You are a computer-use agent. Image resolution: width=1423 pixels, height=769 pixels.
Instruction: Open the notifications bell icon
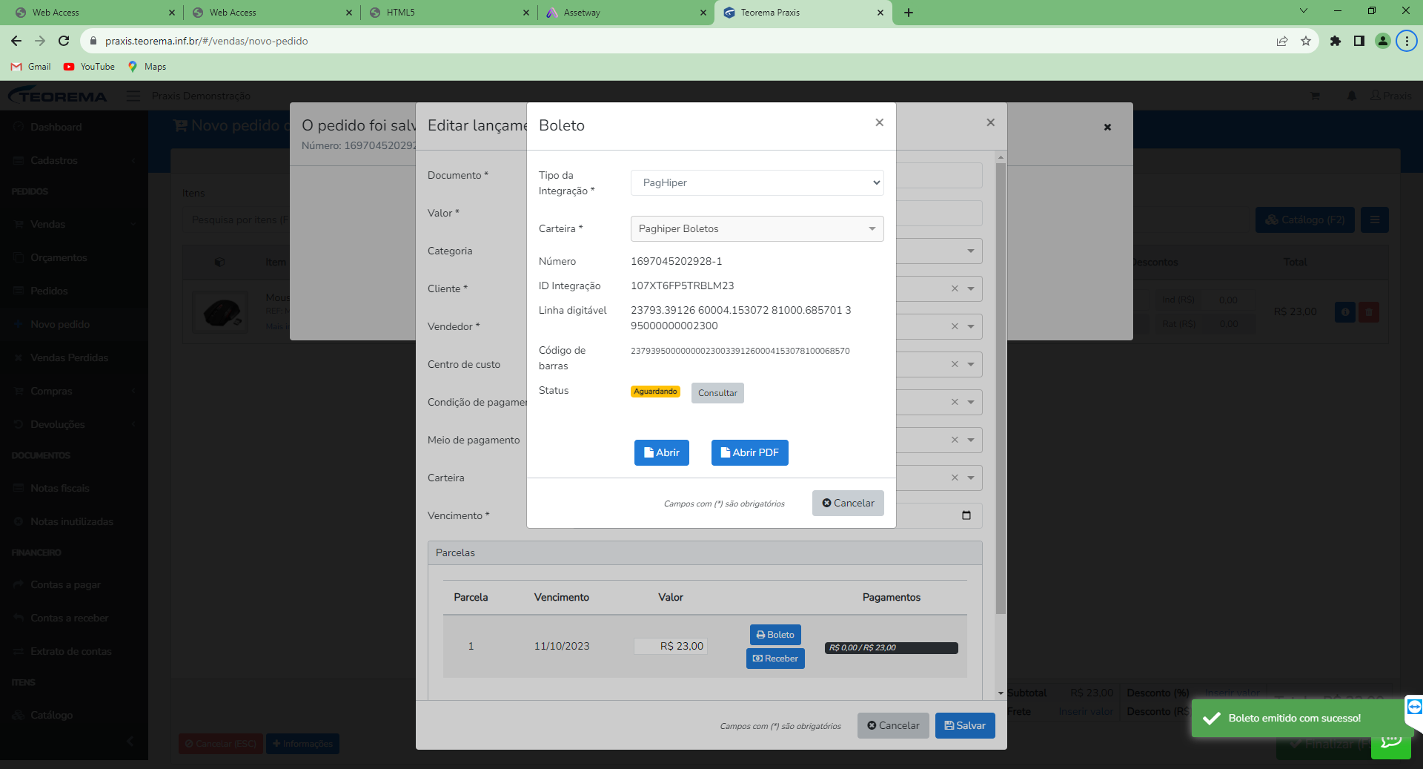point(1352,96)
